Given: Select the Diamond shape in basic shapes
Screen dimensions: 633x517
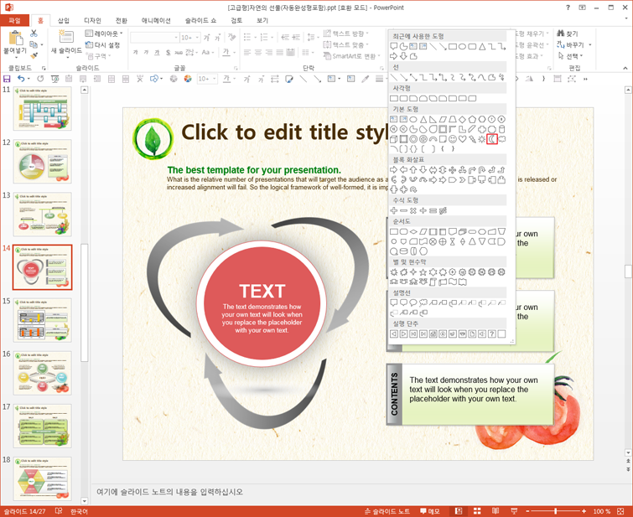Looking at the screenshot, I should (x=462, y=120).
